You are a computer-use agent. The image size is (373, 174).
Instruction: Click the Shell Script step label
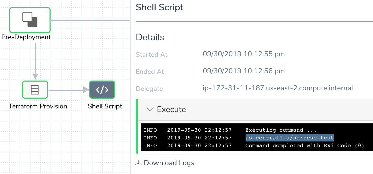(x=105, y=106)
